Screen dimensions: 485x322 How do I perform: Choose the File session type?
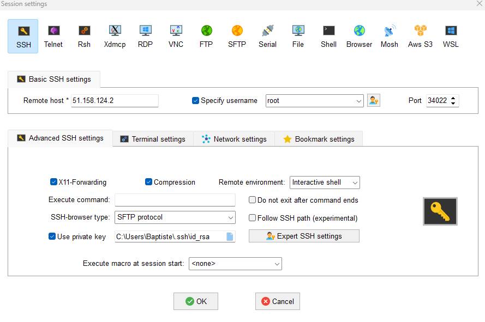pyautogui.click(x=298, y=36)
